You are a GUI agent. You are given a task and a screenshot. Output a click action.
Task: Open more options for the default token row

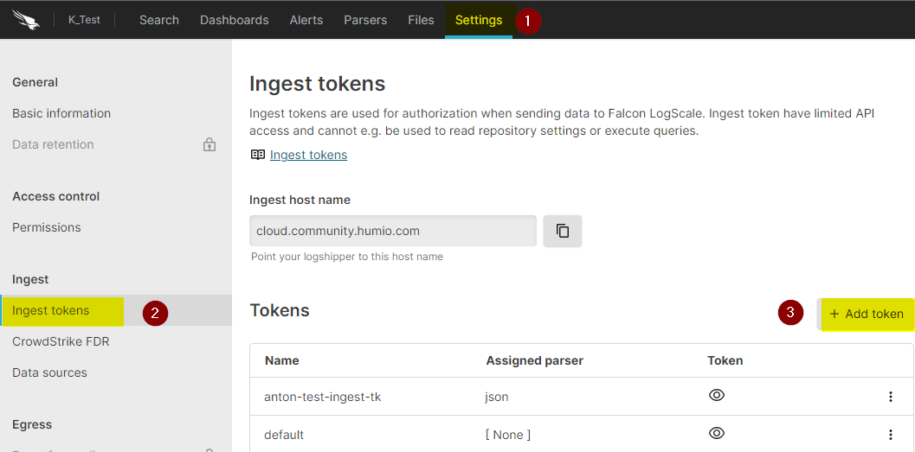[x=891, y=435]
